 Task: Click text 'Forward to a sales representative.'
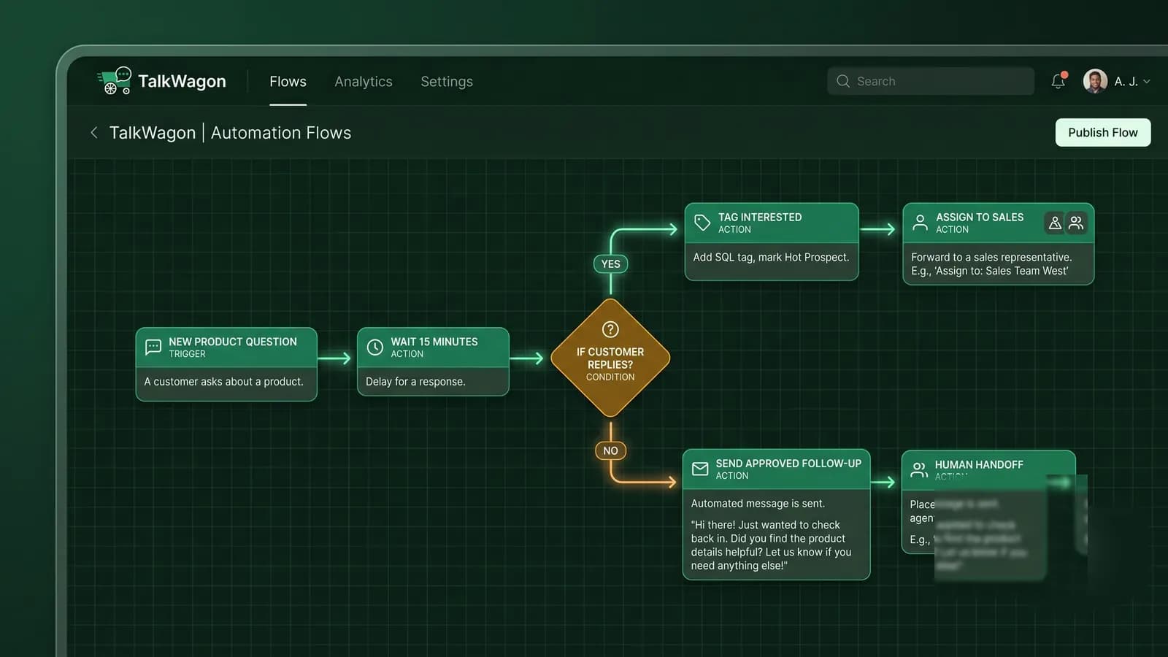tap(991, 257)
